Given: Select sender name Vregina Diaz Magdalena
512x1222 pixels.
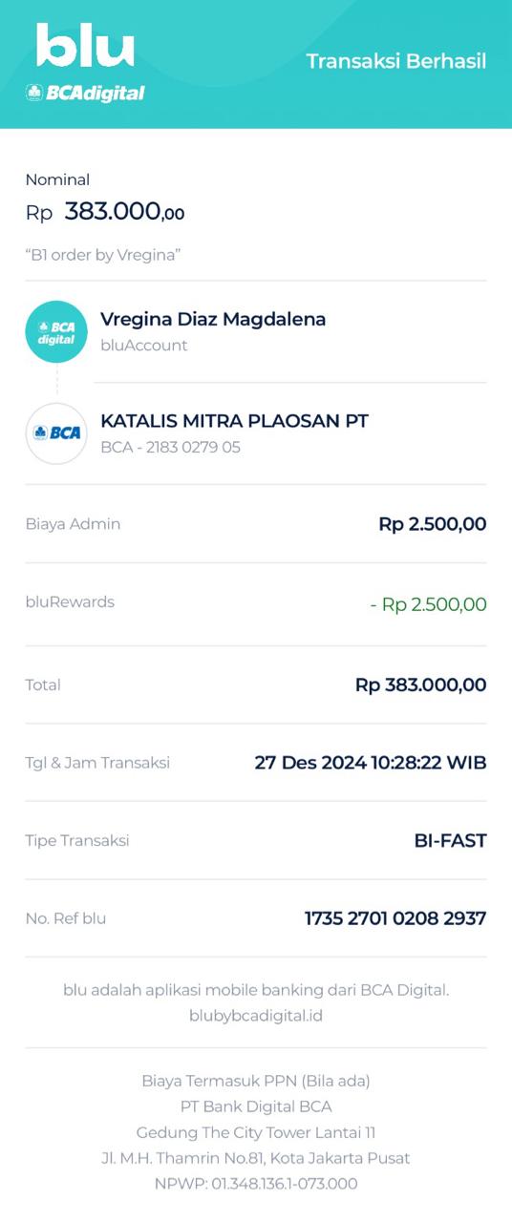Looking at the screenshot, I should tap(213, 319).
